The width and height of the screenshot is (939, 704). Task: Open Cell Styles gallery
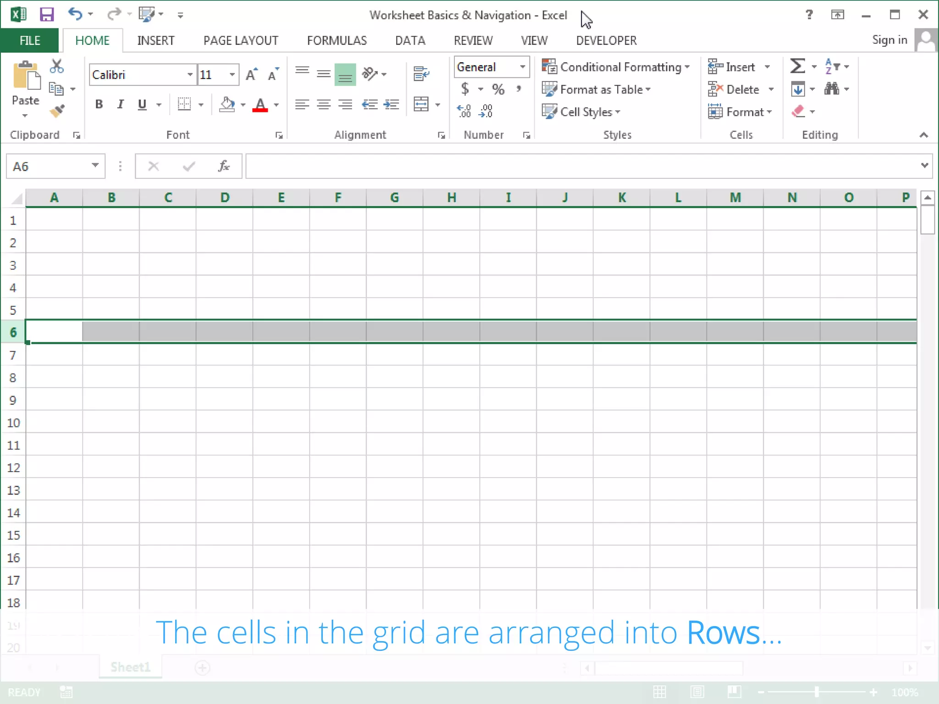(581, 112)
